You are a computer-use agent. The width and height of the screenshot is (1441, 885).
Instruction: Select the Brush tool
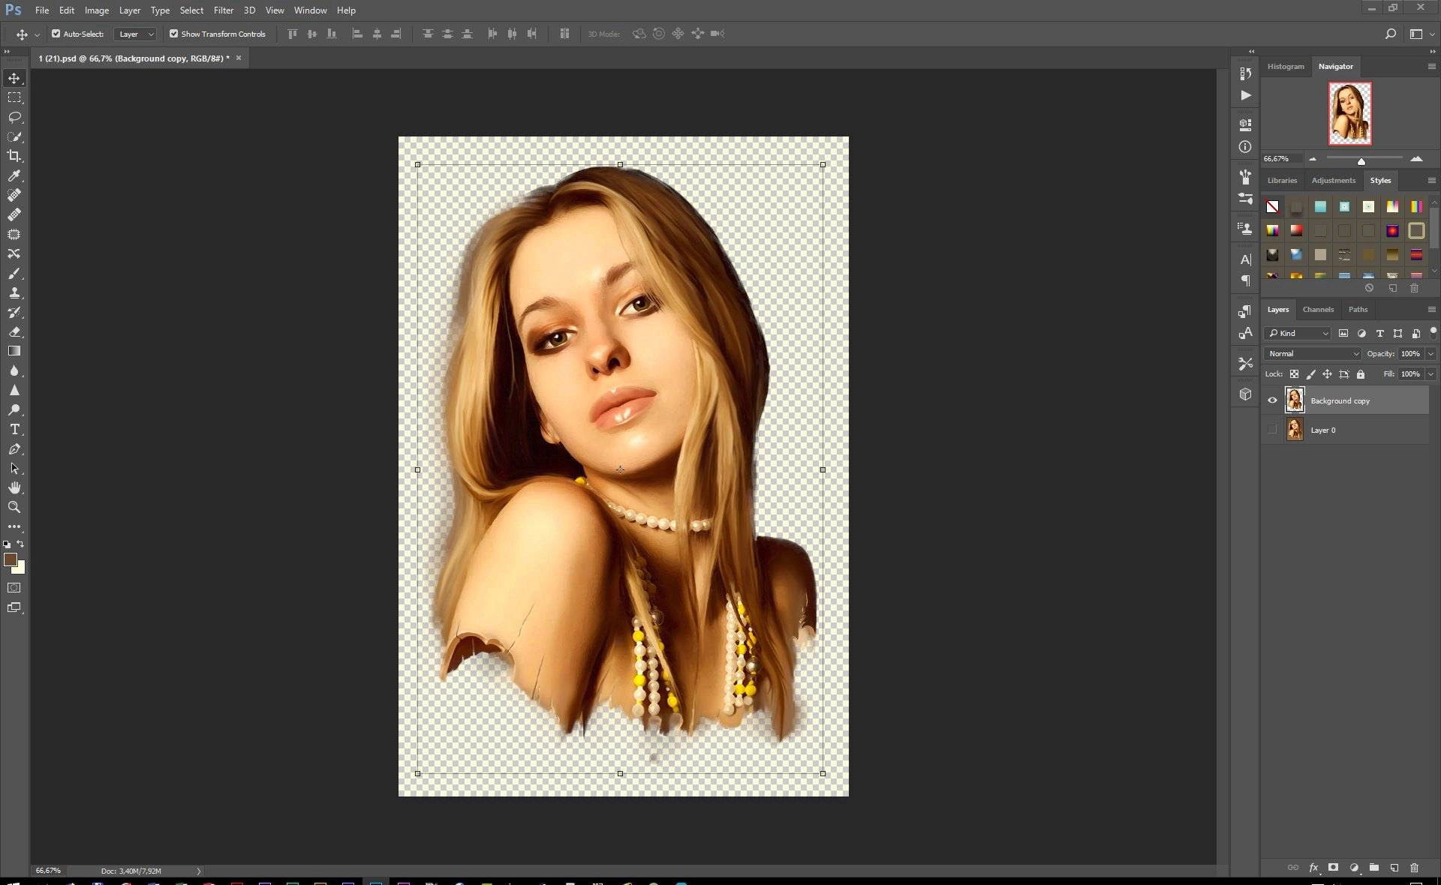coord(14,273)
